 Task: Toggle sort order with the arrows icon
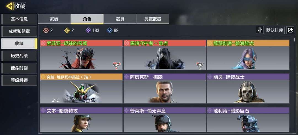(260, 30)
